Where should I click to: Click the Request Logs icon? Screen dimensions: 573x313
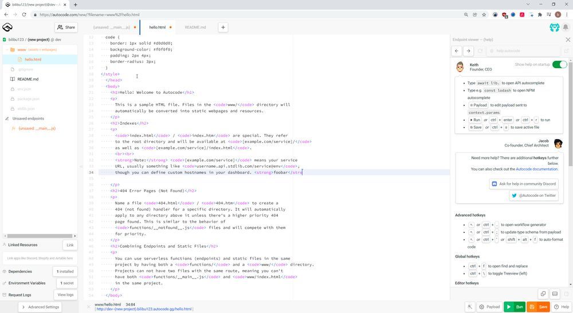[5, 295]
